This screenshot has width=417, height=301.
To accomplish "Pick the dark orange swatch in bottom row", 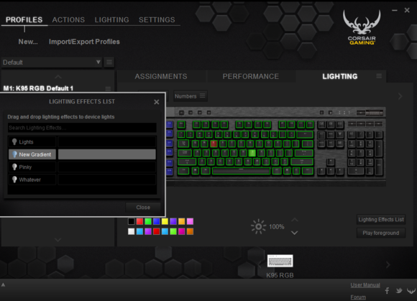I will (x=190, y=231).
